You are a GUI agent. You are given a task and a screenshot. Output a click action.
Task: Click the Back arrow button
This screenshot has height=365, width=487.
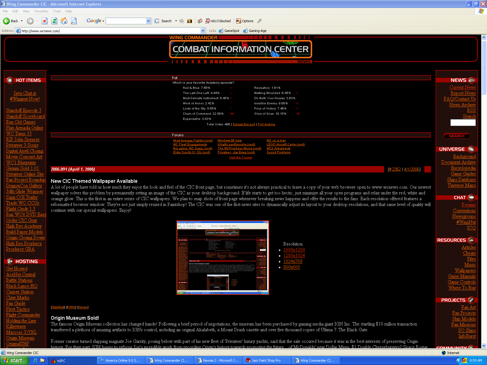click(x=11, y=21)
